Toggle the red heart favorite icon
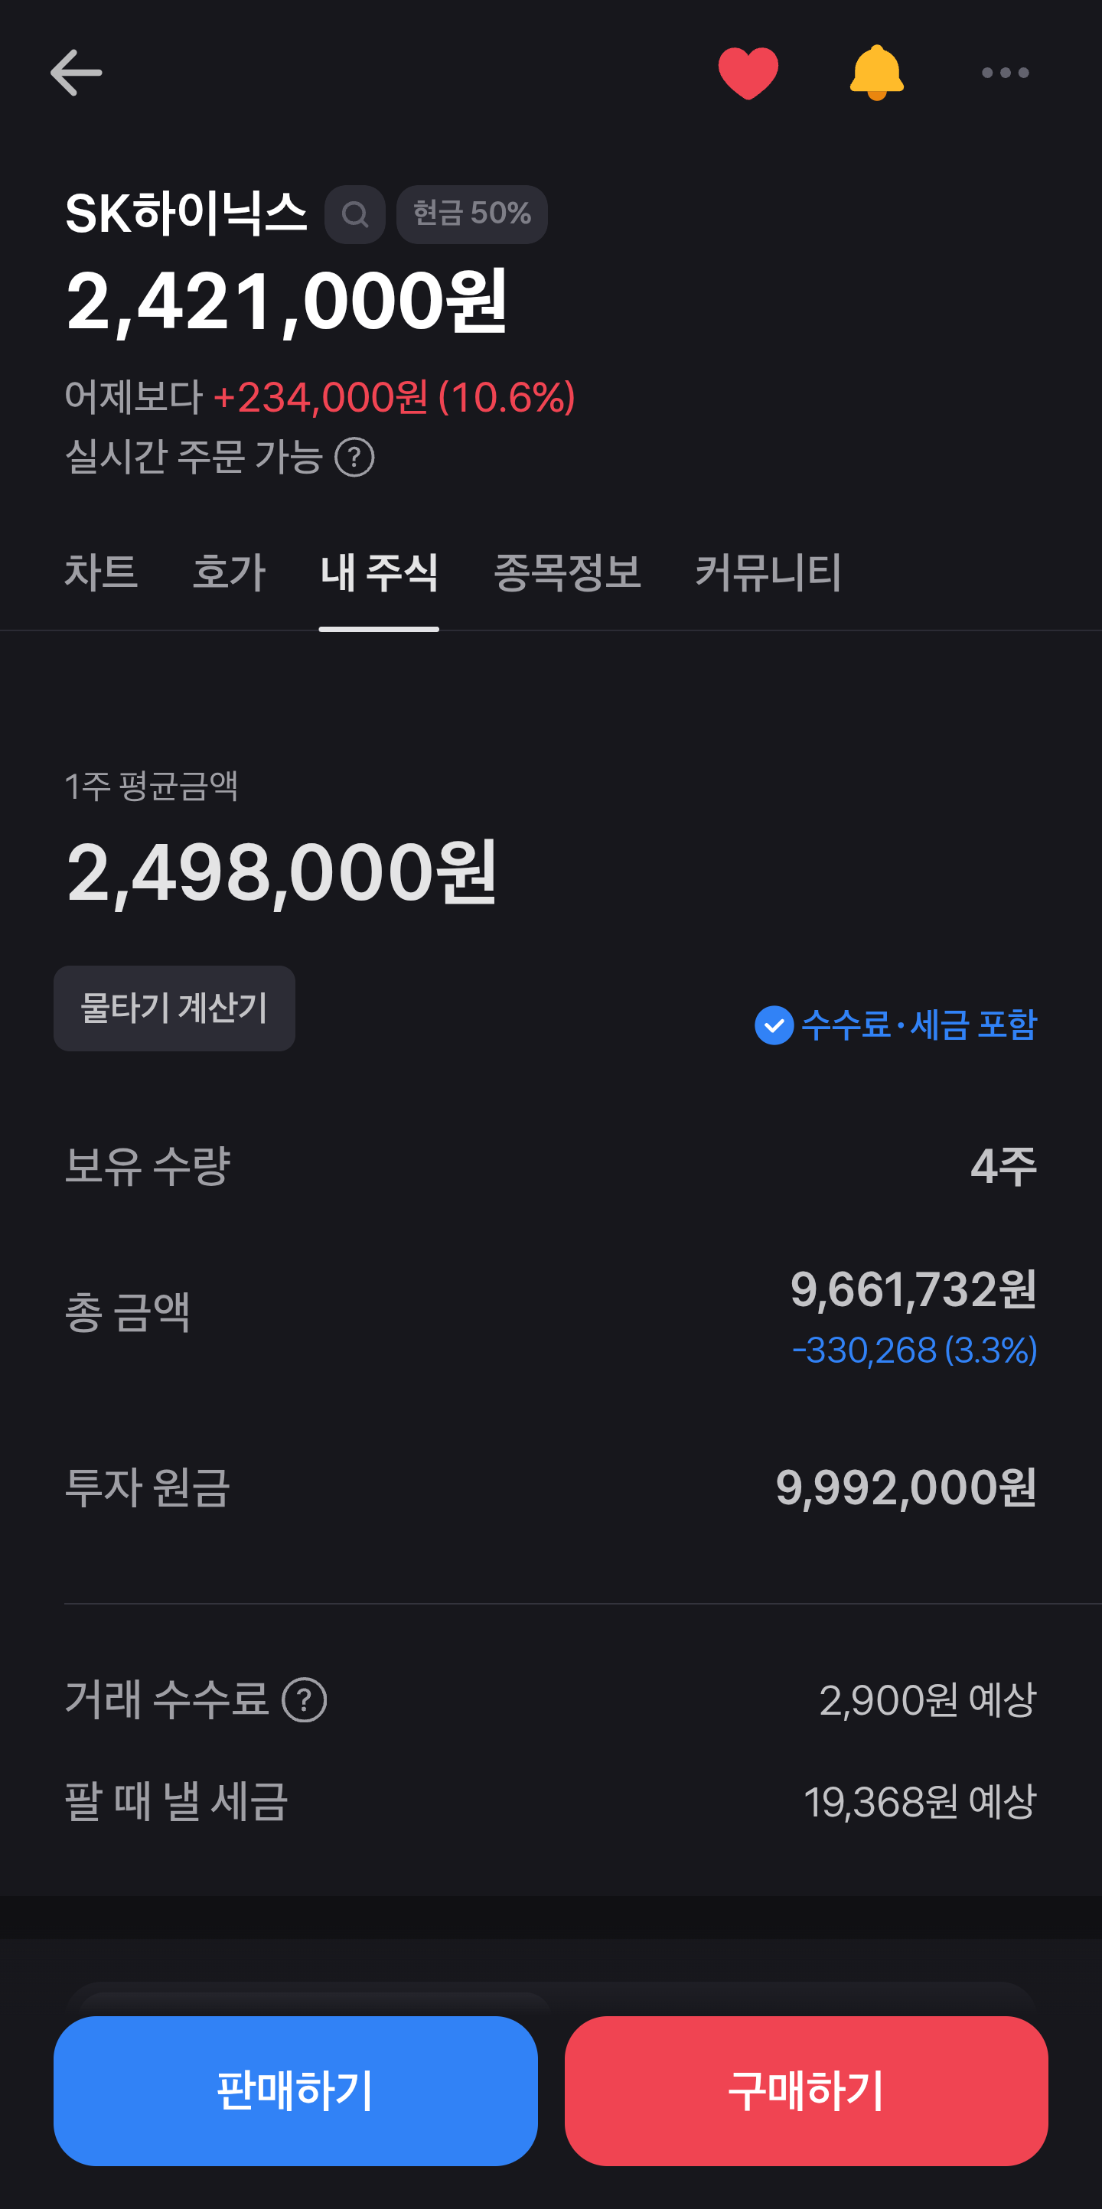 [x=748, y=73]
